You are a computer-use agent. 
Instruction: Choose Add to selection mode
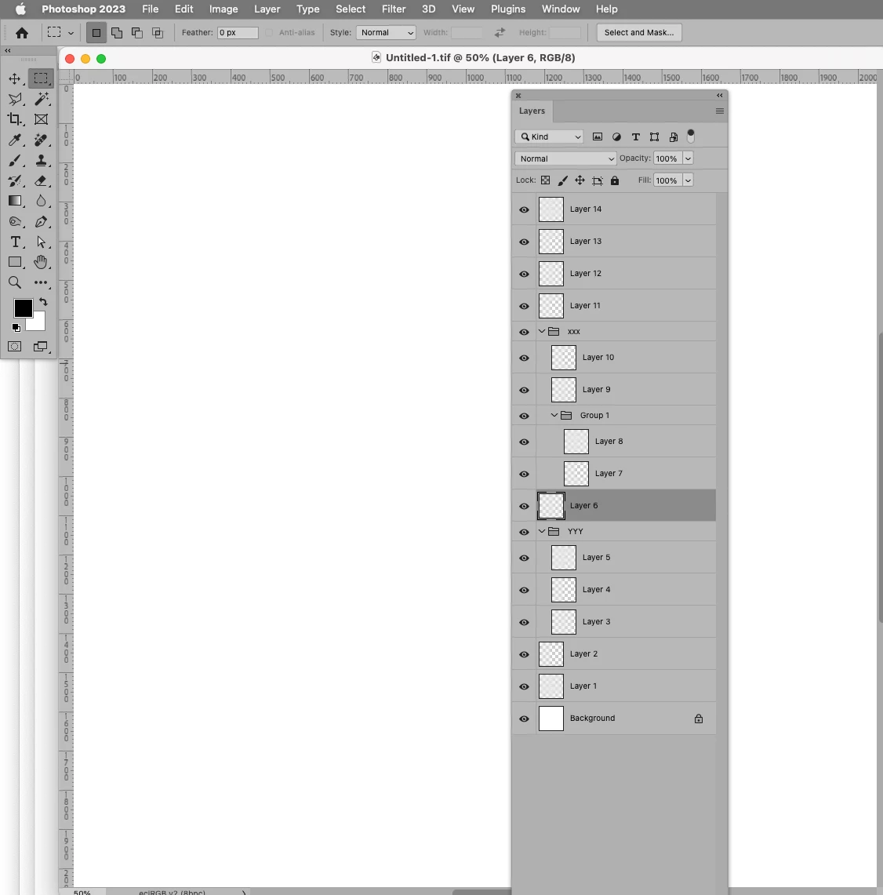(116, 33)
